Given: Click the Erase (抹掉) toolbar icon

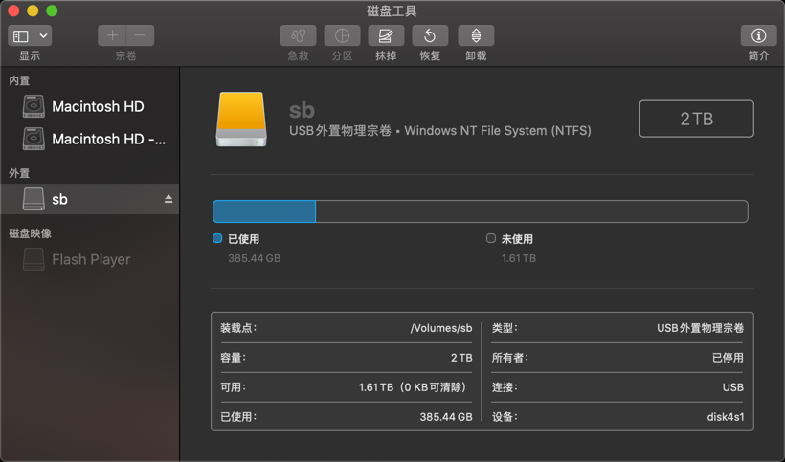Looking at the screenshot, I should point(386,35).
